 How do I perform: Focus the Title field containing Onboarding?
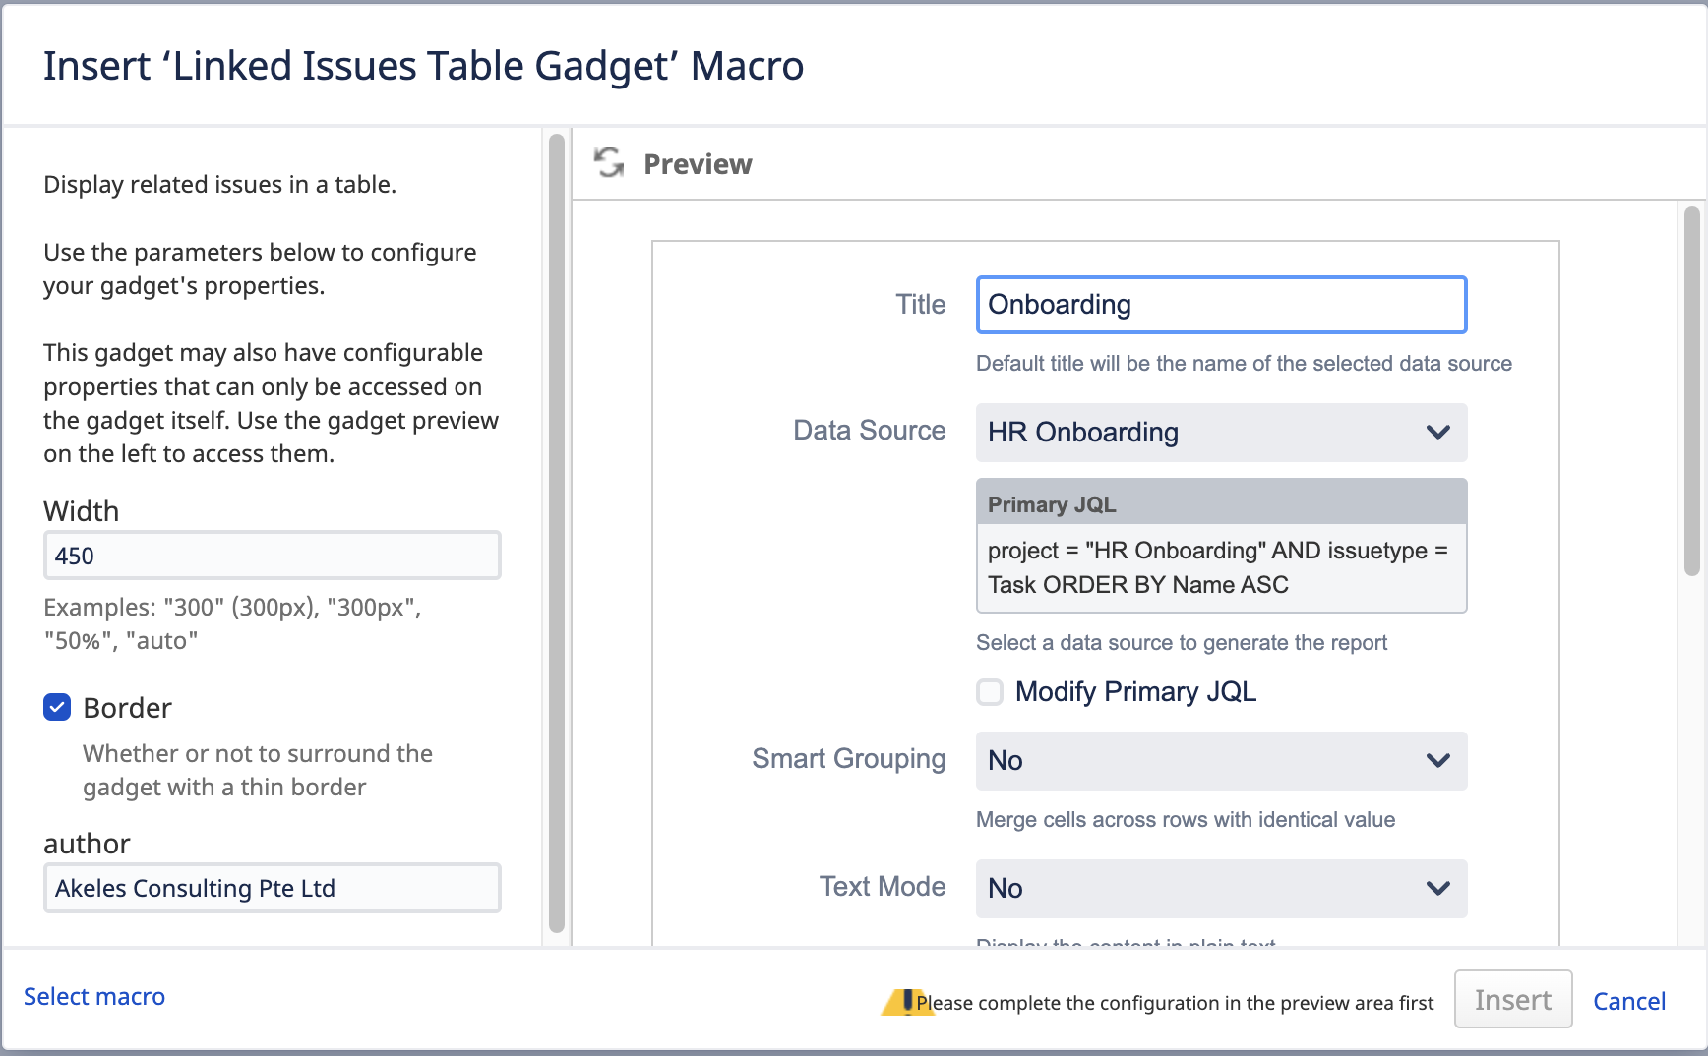pyautogui.click(x=1220, y=305)
